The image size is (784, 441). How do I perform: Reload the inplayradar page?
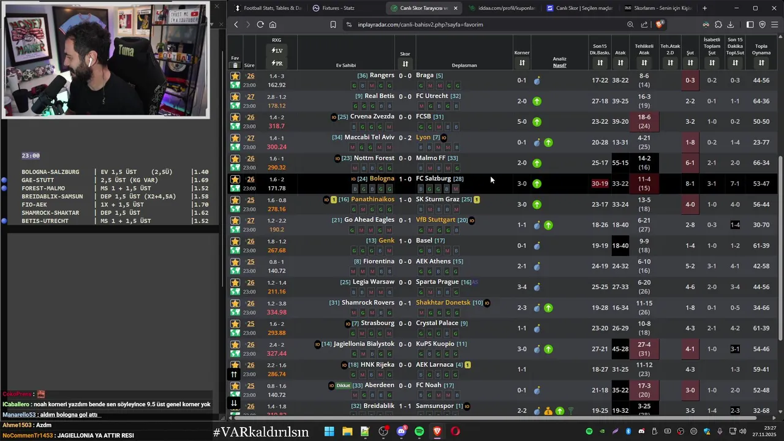point(260,24)
